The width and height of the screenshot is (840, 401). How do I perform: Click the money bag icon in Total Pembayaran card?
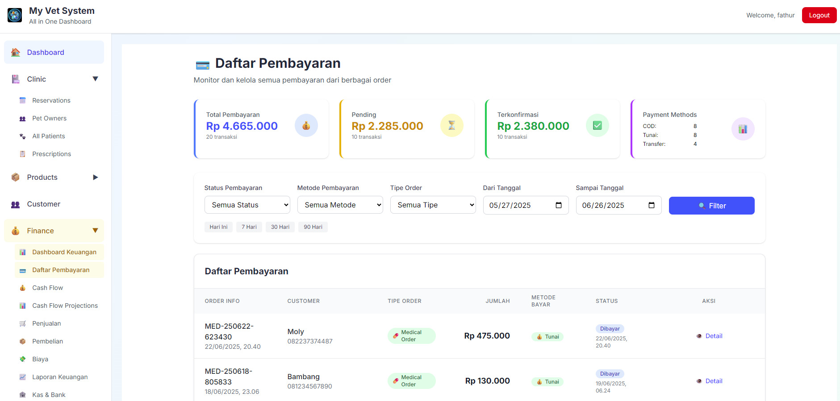pyautogui.click(x=306, y=125)
